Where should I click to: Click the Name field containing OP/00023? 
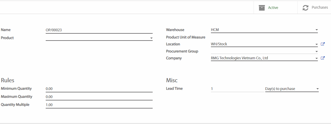click(x=99, y=30)
